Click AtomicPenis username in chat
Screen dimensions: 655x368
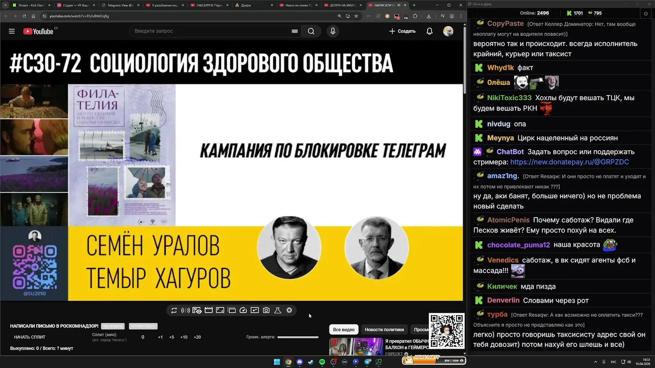coord(508,220)
